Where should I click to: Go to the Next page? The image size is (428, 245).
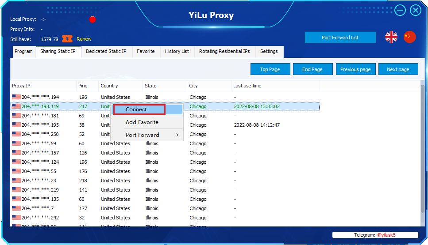pos(398,69)
